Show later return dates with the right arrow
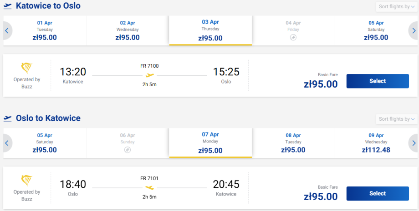419x211 pixels. tap(414, 143)
